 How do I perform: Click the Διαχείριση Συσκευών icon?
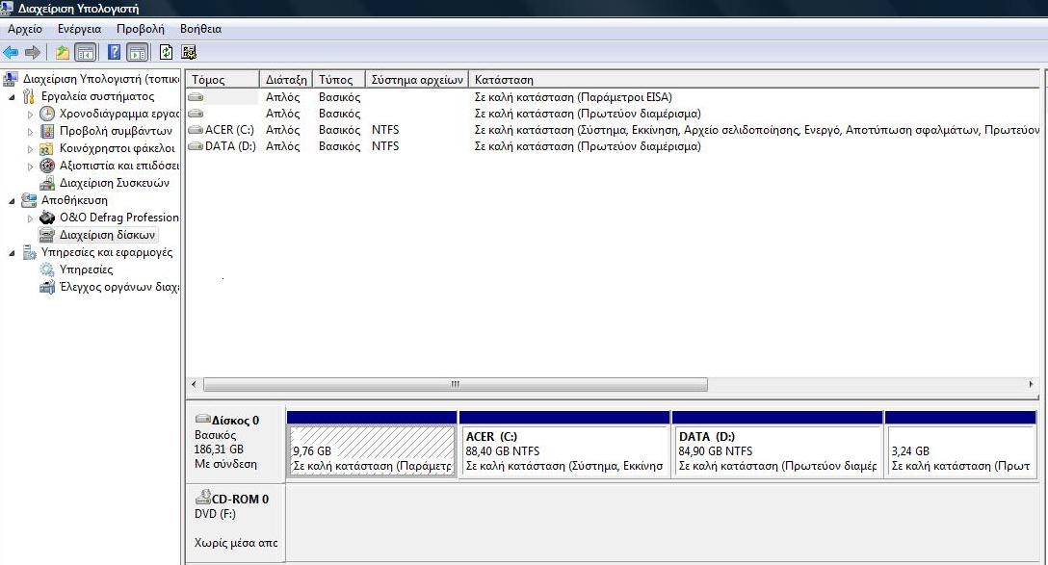point(47,183)
